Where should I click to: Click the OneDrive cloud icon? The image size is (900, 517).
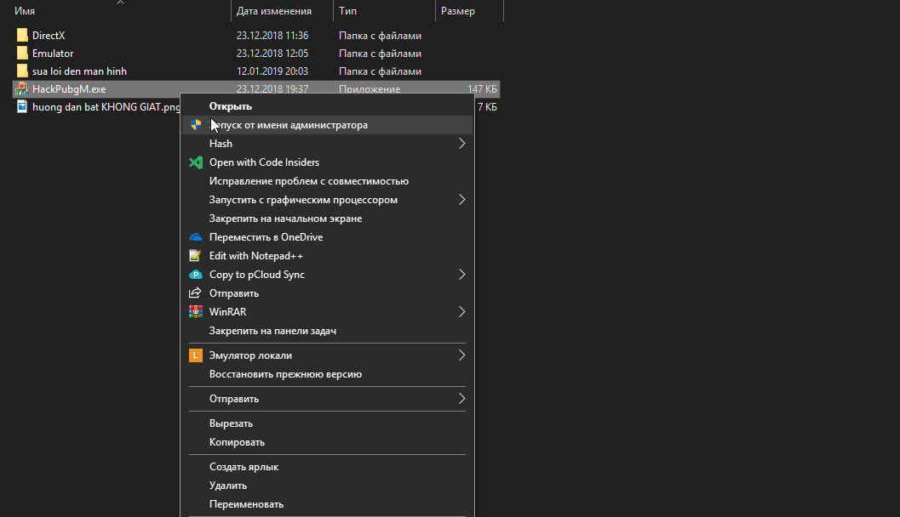(196, 237)
